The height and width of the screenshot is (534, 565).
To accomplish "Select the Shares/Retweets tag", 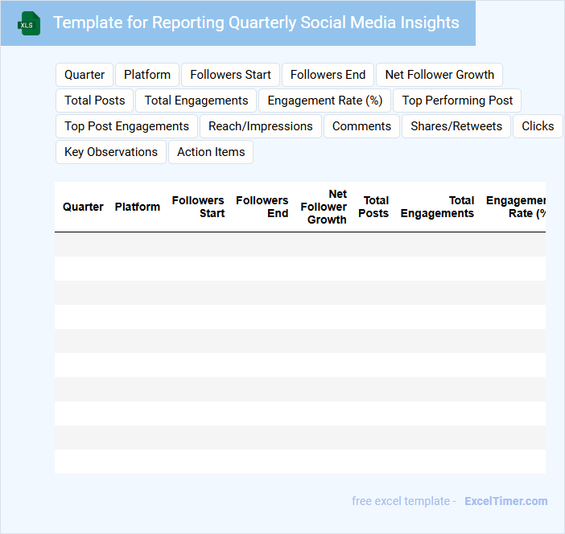I will coord(456,126).
